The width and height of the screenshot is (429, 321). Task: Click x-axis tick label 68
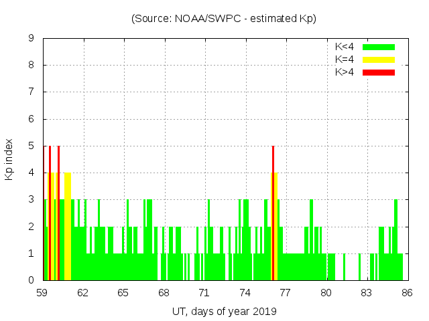click(164, 292)
